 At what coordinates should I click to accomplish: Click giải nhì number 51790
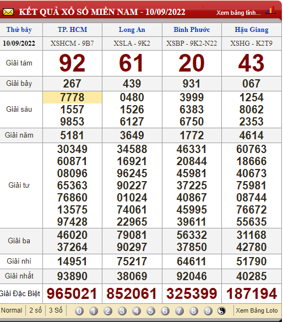pyautogui.click(x=252, y=261)
